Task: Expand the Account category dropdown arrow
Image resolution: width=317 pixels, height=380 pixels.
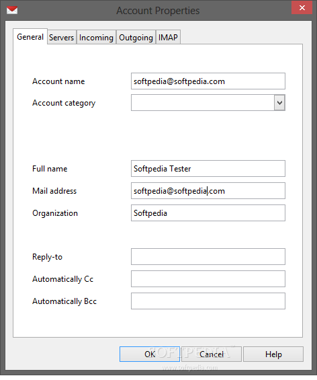Action: pyautogui.click(x=279, y=103)
